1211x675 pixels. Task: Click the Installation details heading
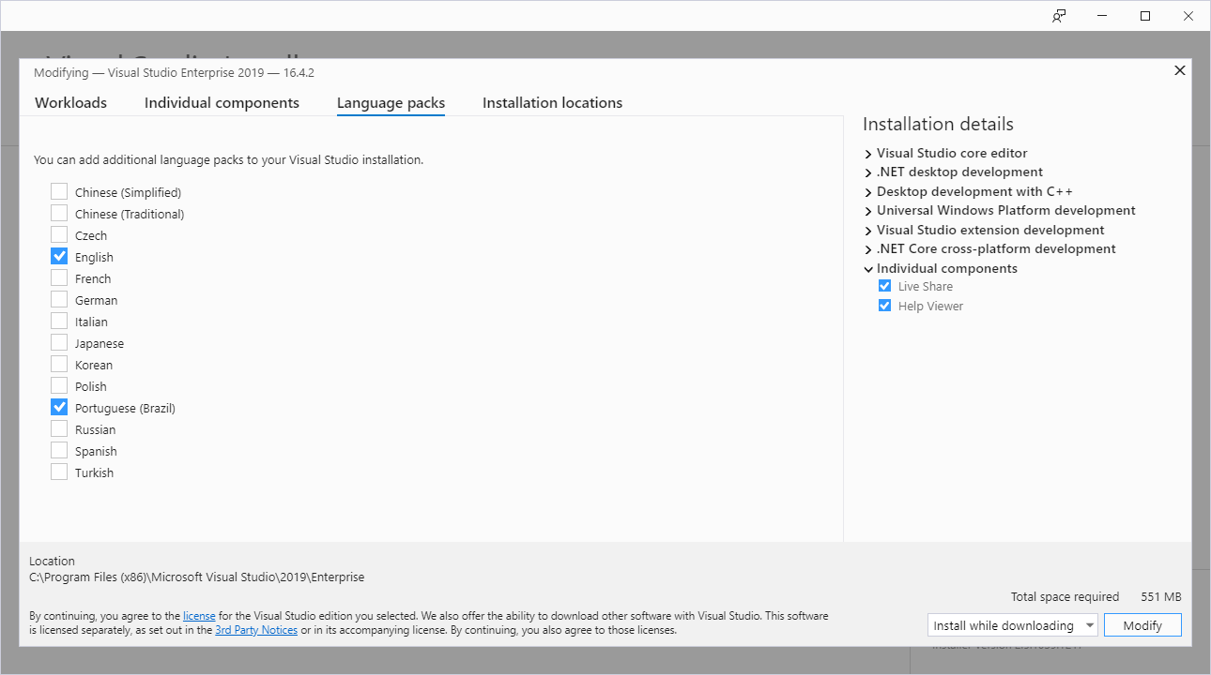(x=938, y=125)
